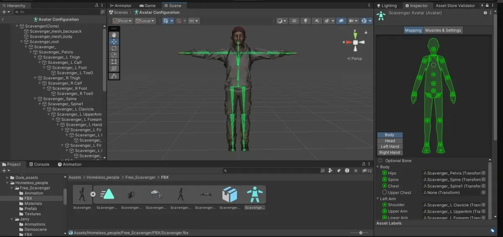Select the Scale tool in scene toolbar
Viewport: 503px width, 237px height.
[x=114, y=55]
